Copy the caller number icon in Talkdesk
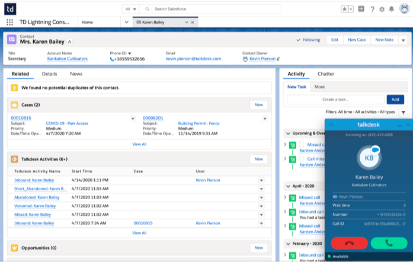This screenshot has width=413, height=262. (x=404, y=215)
